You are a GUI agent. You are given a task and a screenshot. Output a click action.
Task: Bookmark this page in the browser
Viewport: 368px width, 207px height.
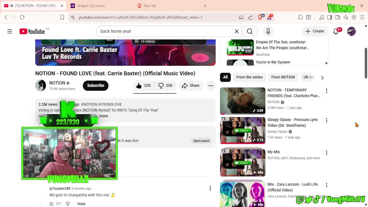pyautogui.click(x=62, y=17)
